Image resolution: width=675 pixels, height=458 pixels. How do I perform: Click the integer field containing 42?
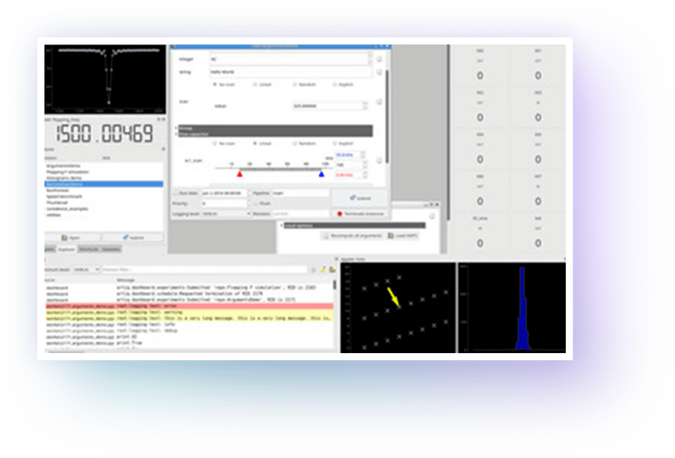pyautogui.click(x=290, y=59)
